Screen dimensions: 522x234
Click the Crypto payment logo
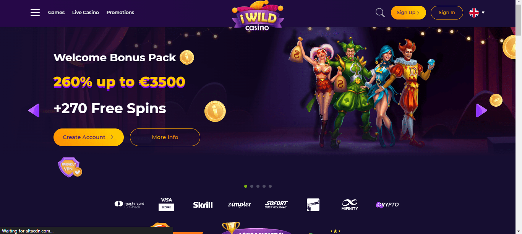387,205
